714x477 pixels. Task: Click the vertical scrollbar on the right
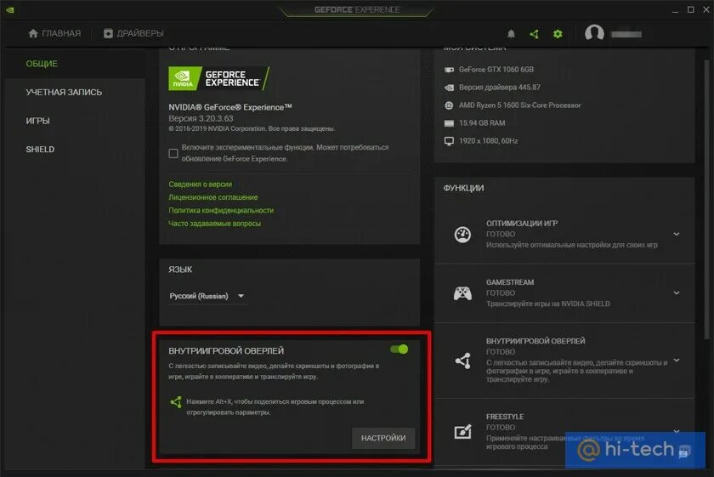(706, 200)
